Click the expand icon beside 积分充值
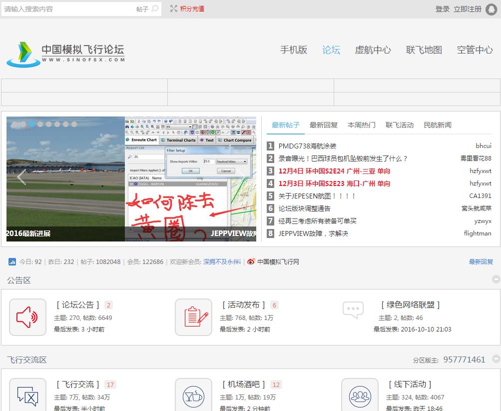 click(173, 8)
